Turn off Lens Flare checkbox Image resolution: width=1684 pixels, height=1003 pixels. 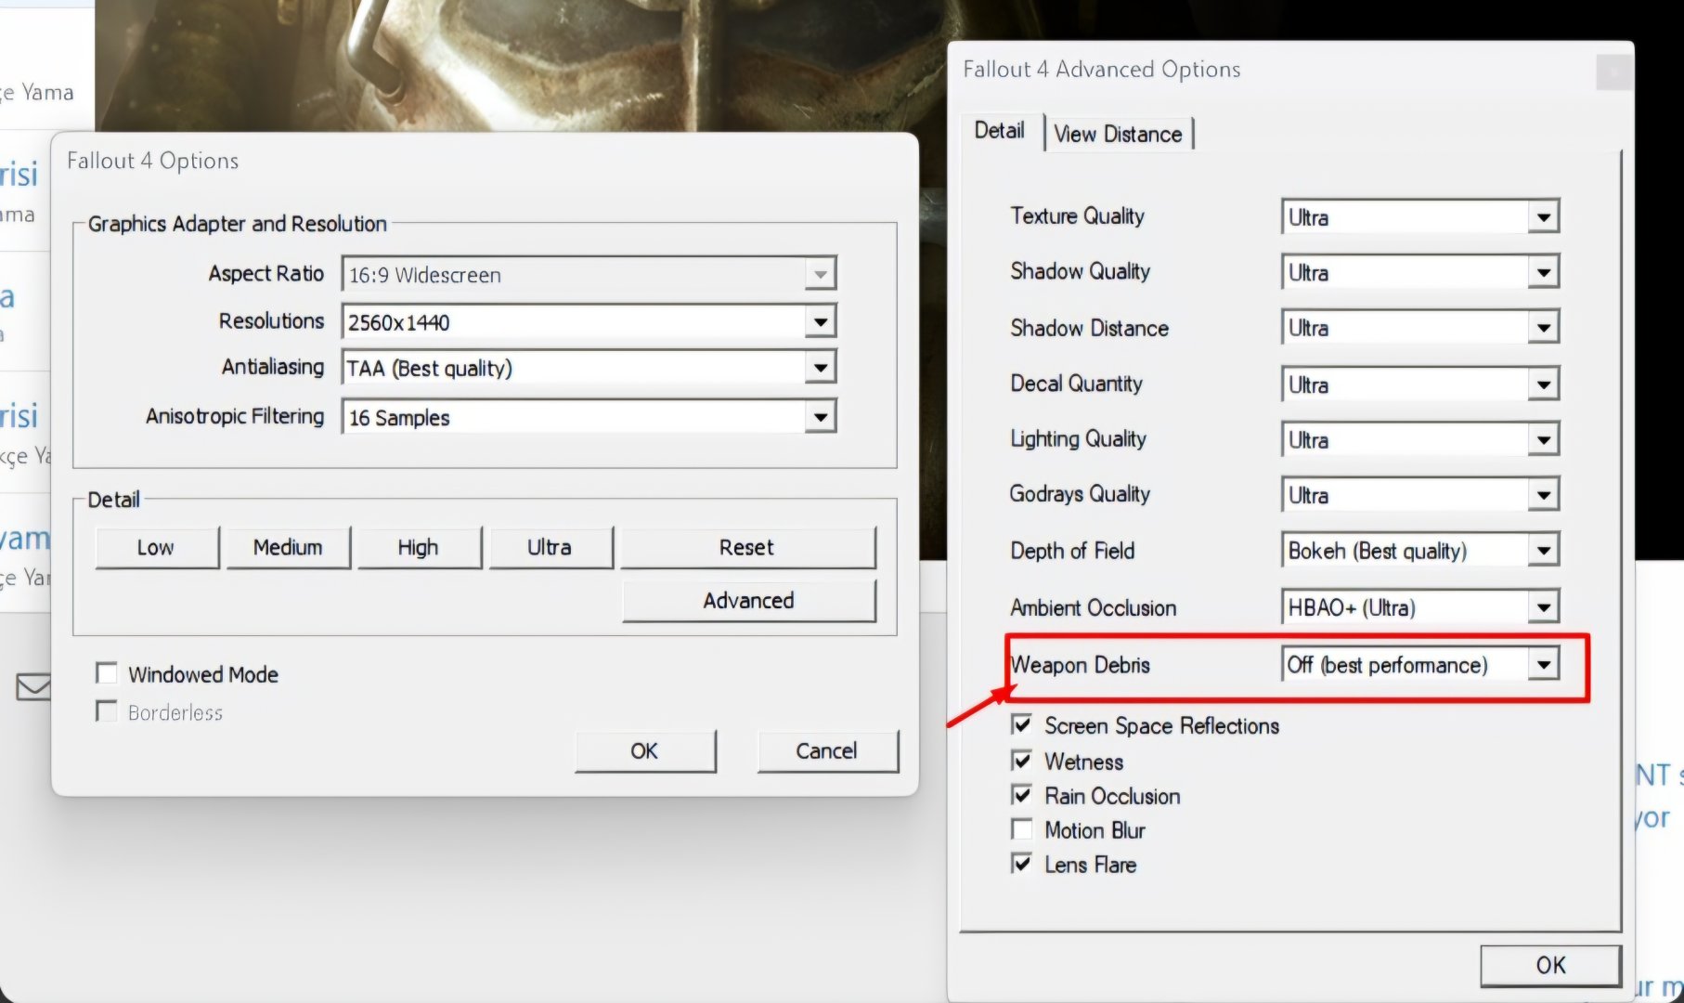coord(1022,864)
